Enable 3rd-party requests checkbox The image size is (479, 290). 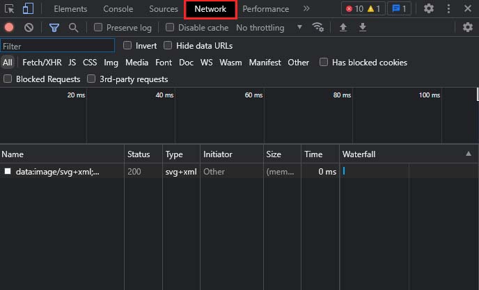click(91, 79)
